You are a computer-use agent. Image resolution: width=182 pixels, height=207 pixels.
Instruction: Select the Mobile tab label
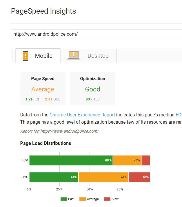44,56
